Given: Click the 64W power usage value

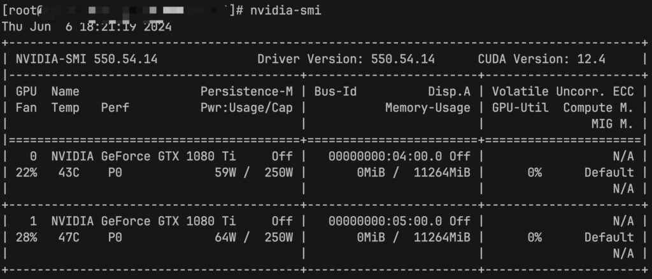Looking at the screenshot, I should pyautogui.click(x=225, y=238).
